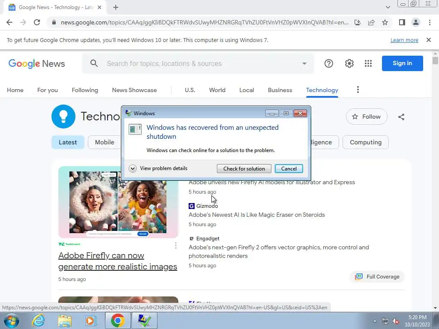Open Windows Media Player from the taskbar

click(x=91, y=320)
